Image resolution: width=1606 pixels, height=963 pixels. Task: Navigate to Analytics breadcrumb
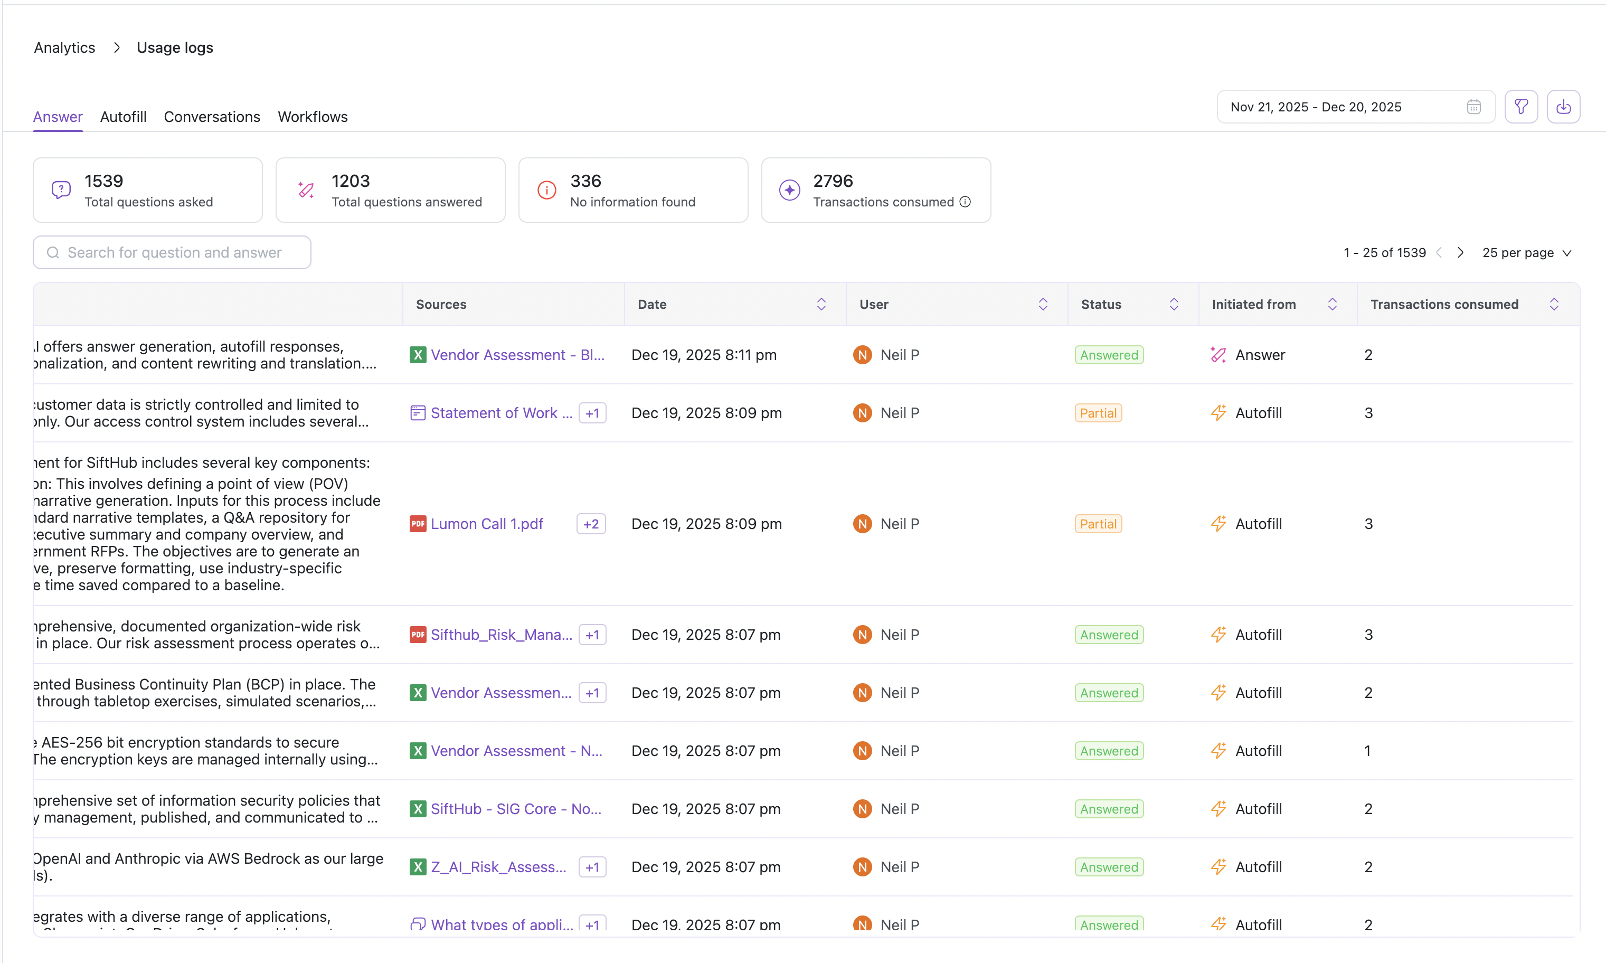pos(64,48)
